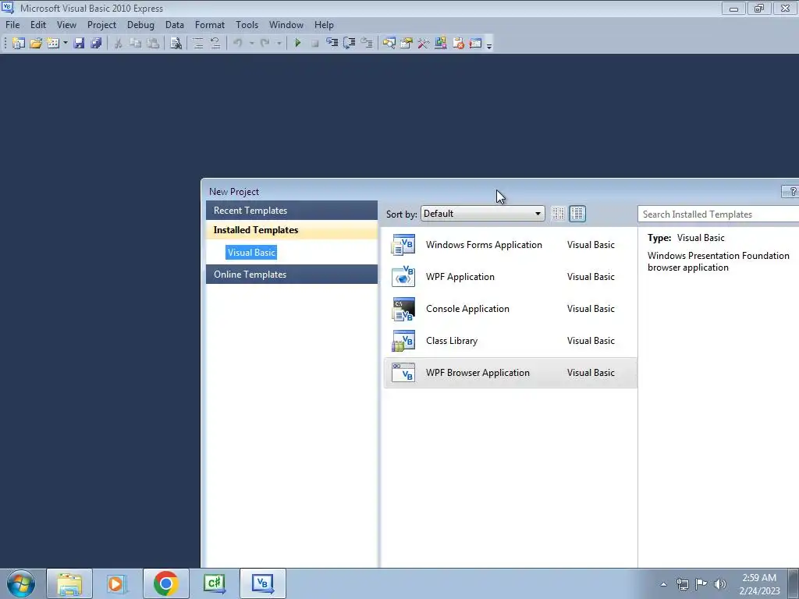The image size is (799, 599).
Task: Click the Comment out lines icon
Action: click(198, 44)
